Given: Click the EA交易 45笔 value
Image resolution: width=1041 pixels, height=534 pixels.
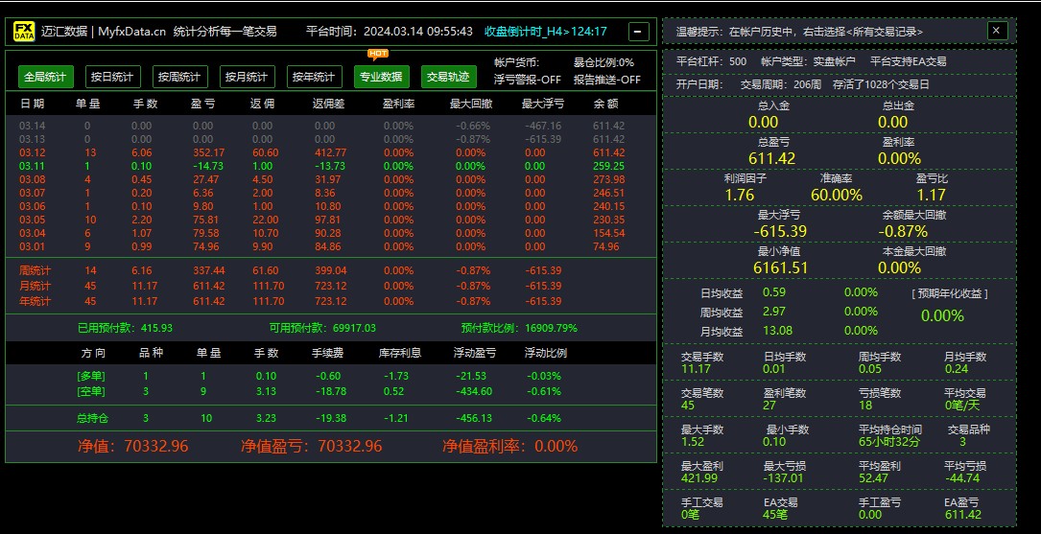Looking at the screenshot, I should point(775,514).
